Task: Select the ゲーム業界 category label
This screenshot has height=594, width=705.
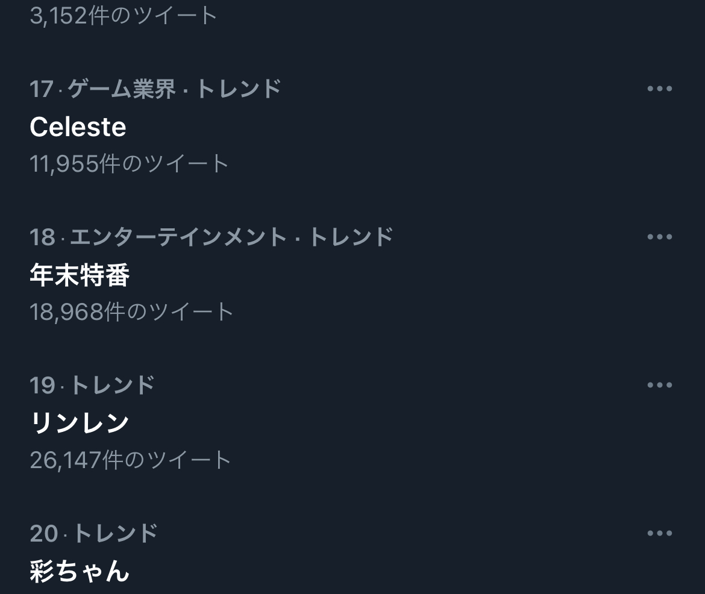Action: coord(121,89)
